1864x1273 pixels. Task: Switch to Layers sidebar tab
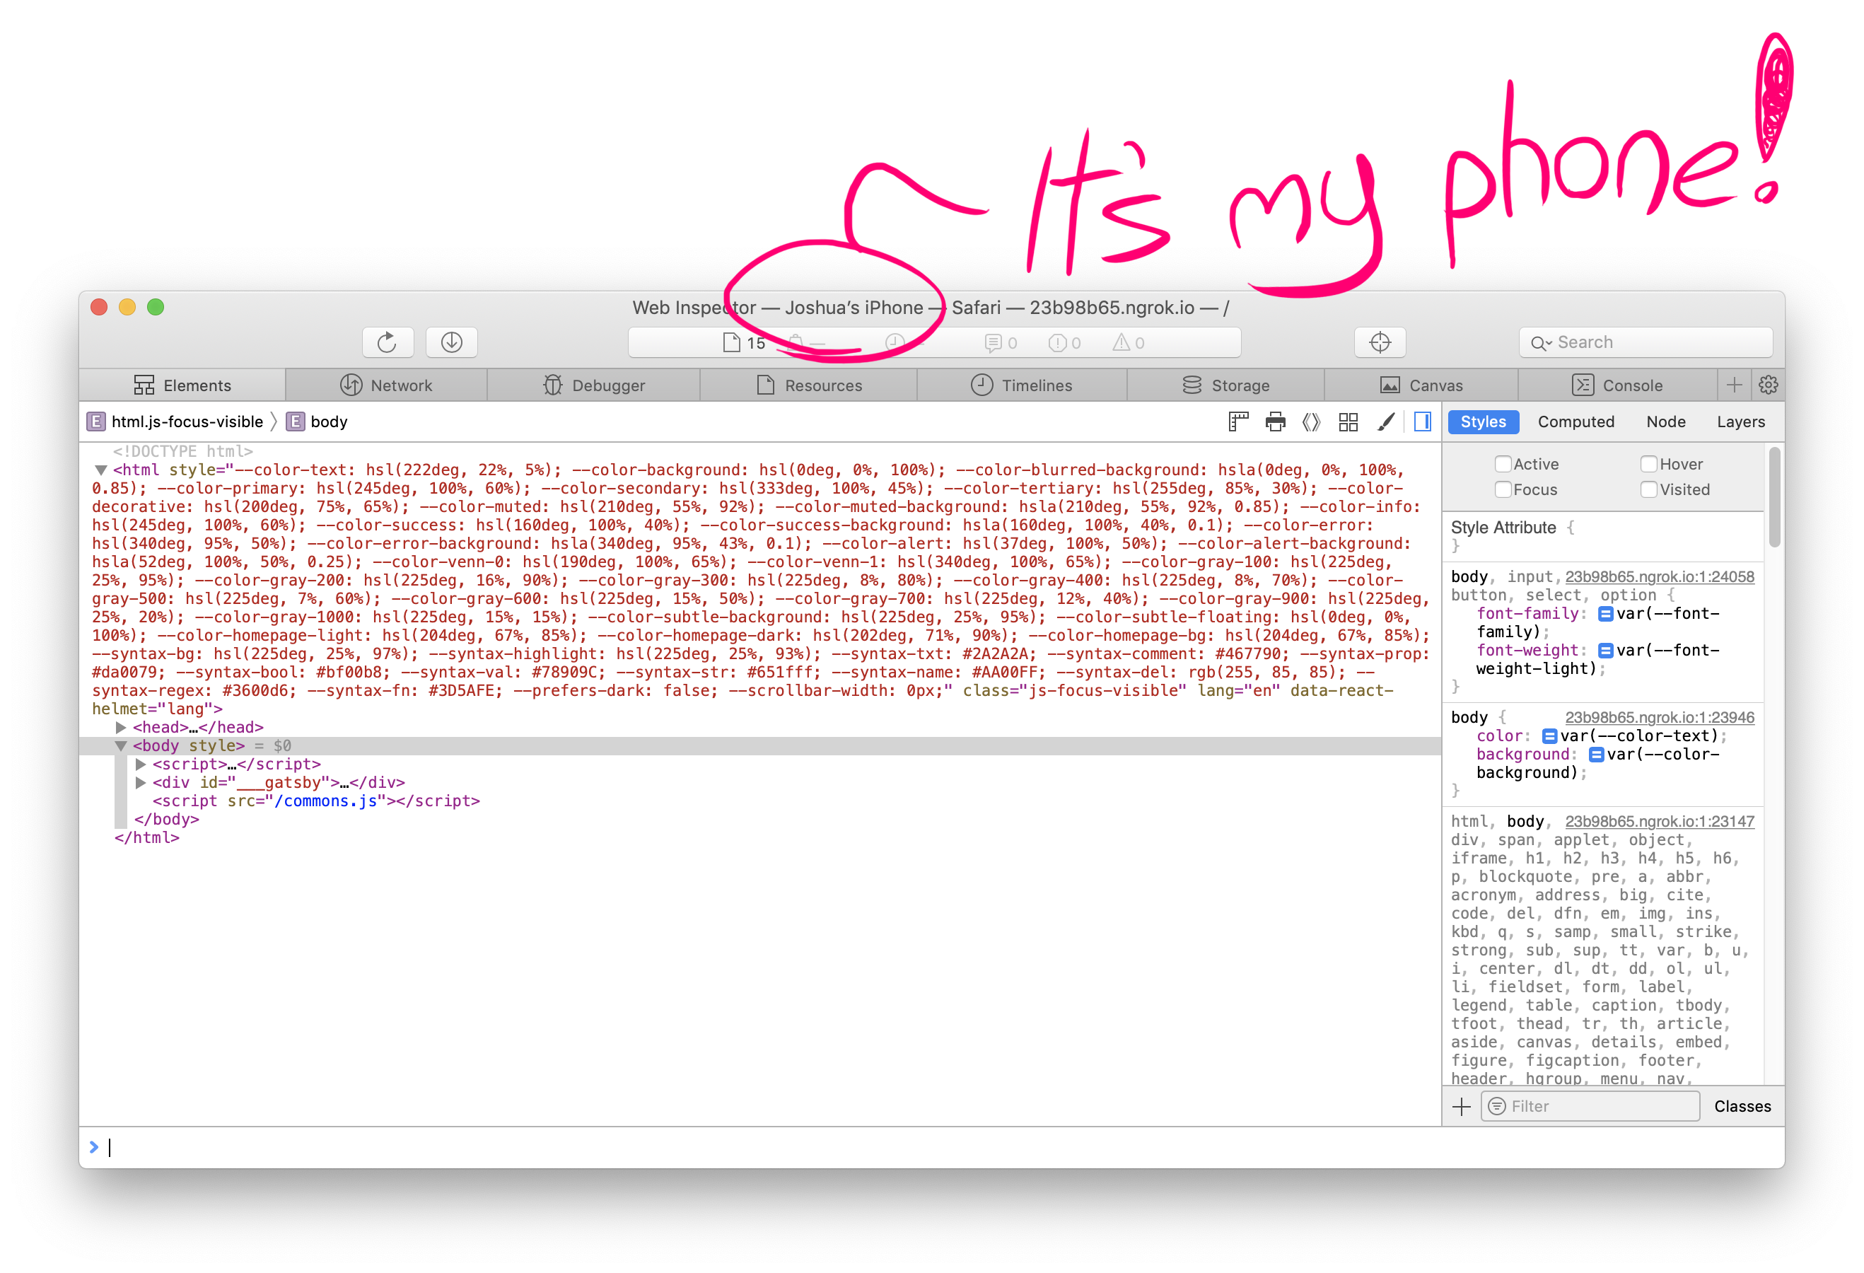pos(1740,422)
